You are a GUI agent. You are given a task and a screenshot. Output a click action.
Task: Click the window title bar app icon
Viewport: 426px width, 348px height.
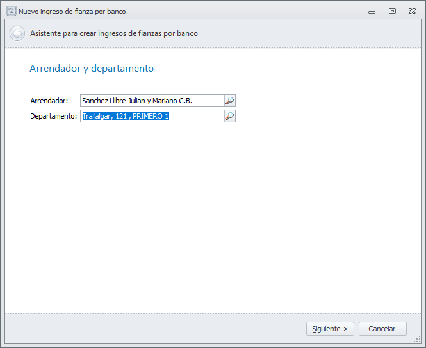tap(12, 11)
